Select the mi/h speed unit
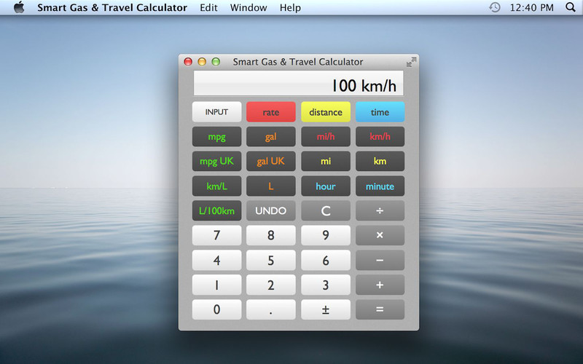The height and width of the screenshot is (364, 583). point(326,137)
